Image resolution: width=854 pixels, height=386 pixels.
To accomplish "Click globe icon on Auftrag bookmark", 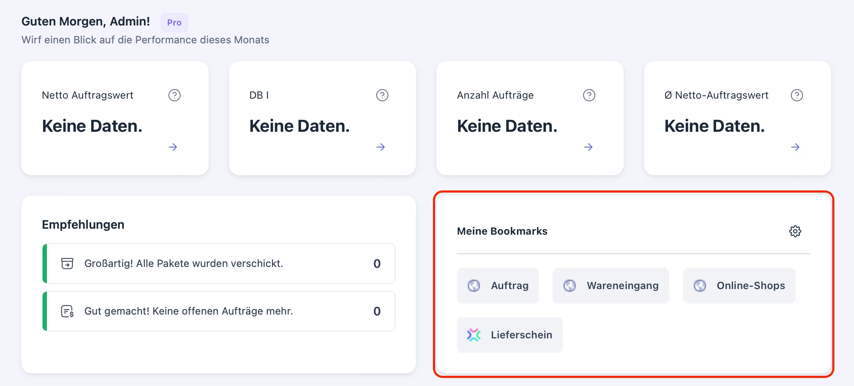I will (474, 286).
